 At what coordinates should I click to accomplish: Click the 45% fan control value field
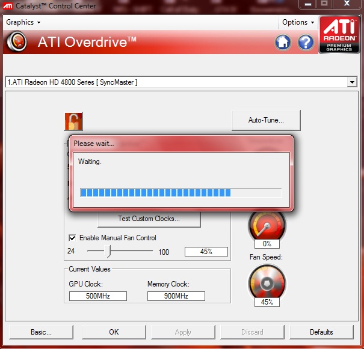click(x=206, y=252)
